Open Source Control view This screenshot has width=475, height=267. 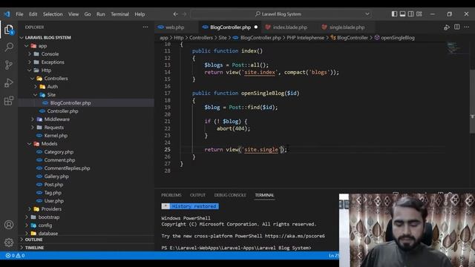point(9,65)
